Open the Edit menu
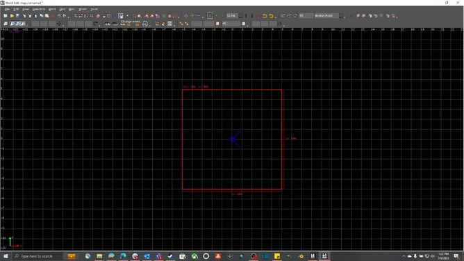 coord(16,9)
